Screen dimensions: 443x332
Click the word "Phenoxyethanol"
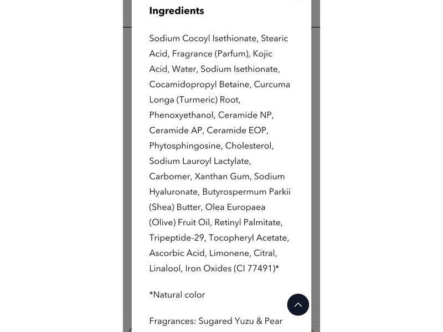(181, 115)
